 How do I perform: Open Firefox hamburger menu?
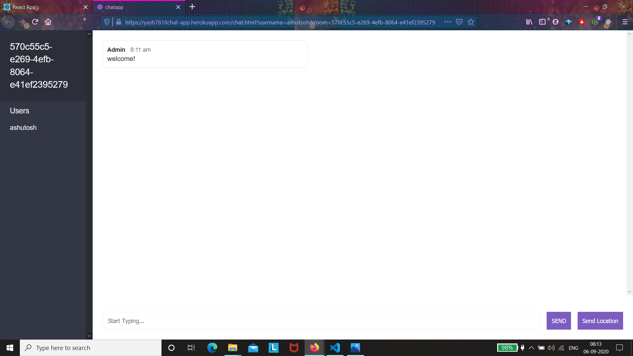click(625, 22)
